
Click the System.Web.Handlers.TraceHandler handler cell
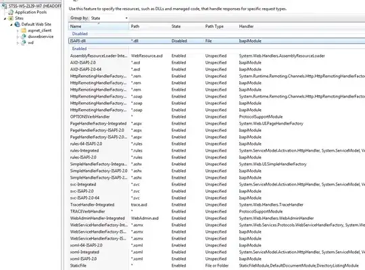click(x=271, y=204)
